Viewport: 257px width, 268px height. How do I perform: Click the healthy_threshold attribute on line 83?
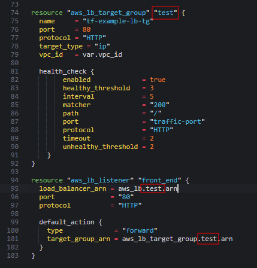pyautogui.click(x=96, y=88)
